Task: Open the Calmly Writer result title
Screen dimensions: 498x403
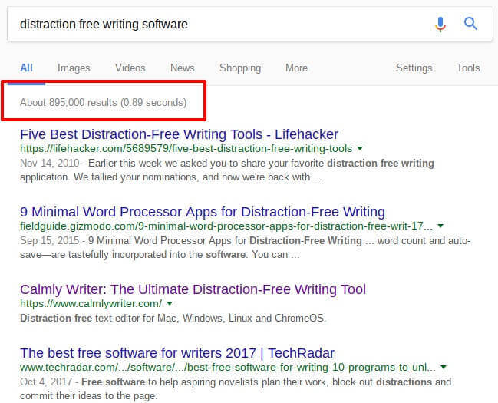Action: coord(193,289)
